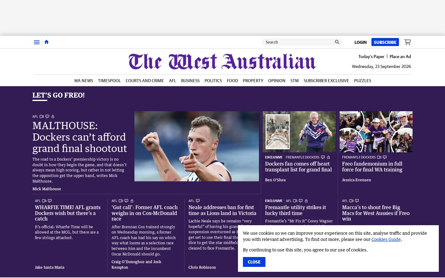The image size is (445, 278).
Task: Click author name Mick Malthouse
Action: click(47, 189)
